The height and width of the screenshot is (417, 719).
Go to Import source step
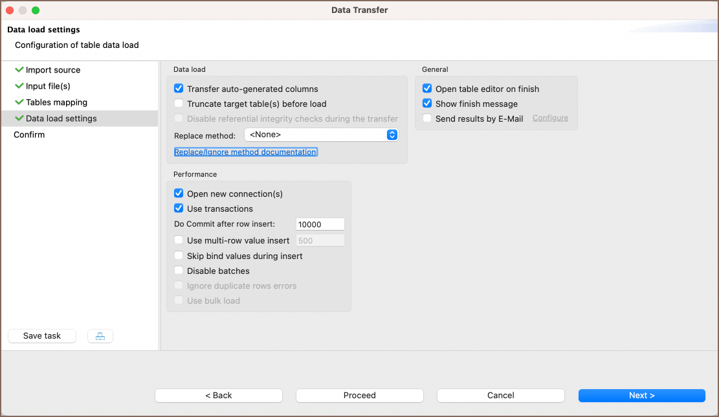tap(53, 70)
